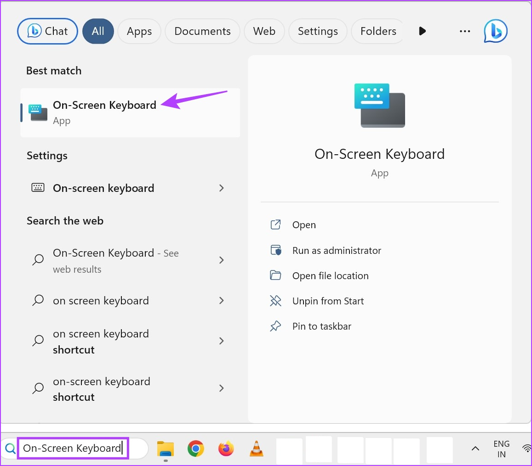Expand the On-screen keyboard settings chevron

(222, 188)
